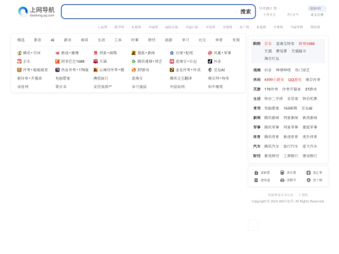Click the 金色传奇·传说 icon
Viewport: 339px width, 254px height.
(171, 70)
